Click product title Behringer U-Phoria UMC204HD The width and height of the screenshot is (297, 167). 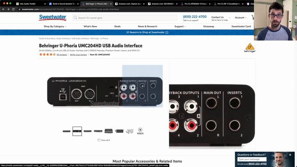90,45
